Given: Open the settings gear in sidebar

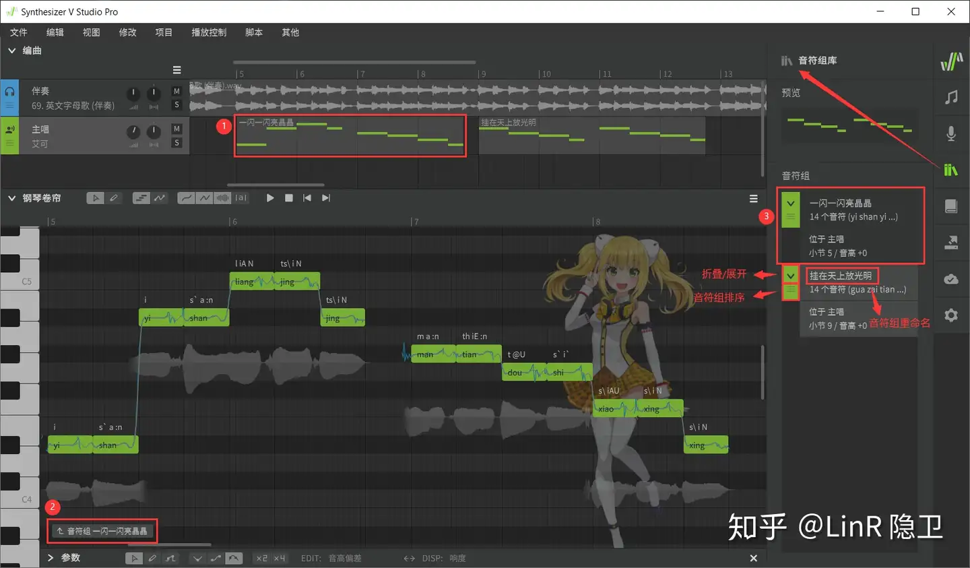Looking at the screenshot, I should (x=951, y=315).
